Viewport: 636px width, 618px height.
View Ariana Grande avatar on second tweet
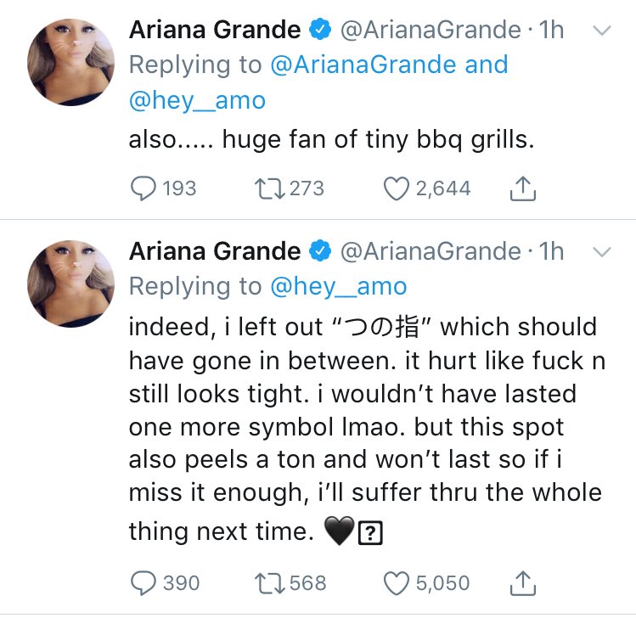click(x=70, y=281)
